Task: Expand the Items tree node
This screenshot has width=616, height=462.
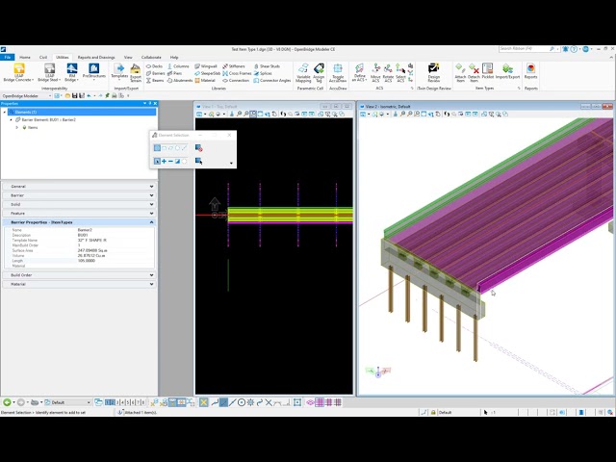Action: pos(17,127)
